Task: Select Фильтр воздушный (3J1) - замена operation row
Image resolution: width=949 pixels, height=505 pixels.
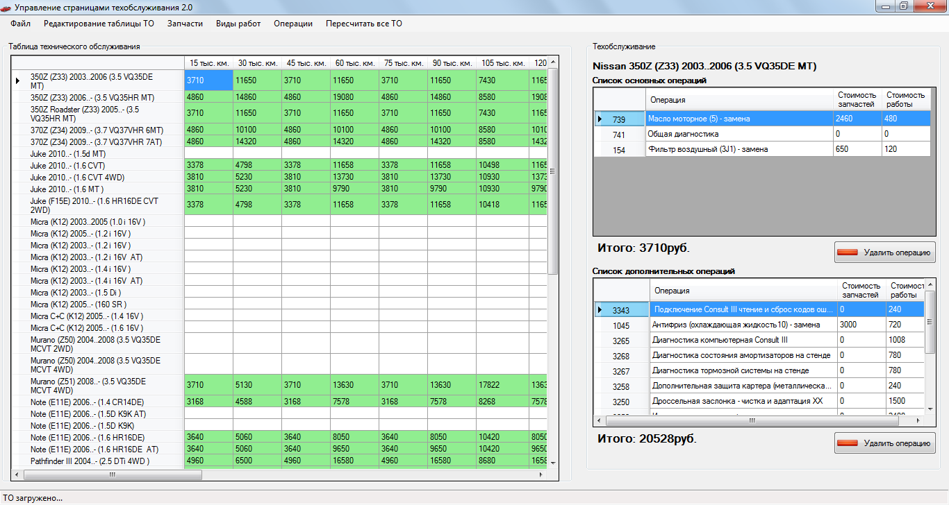Action: pos(761,149)
